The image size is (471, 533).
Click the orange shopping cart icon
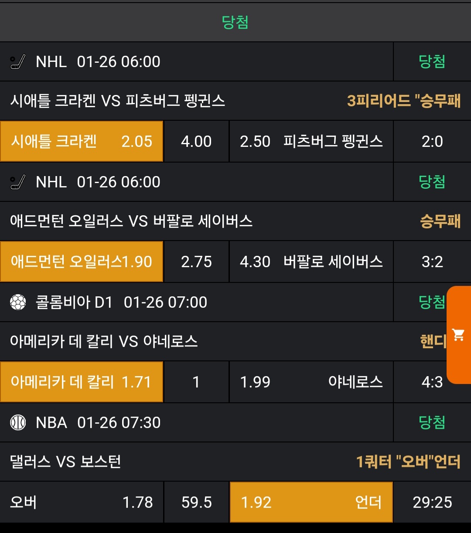point(458,335)
